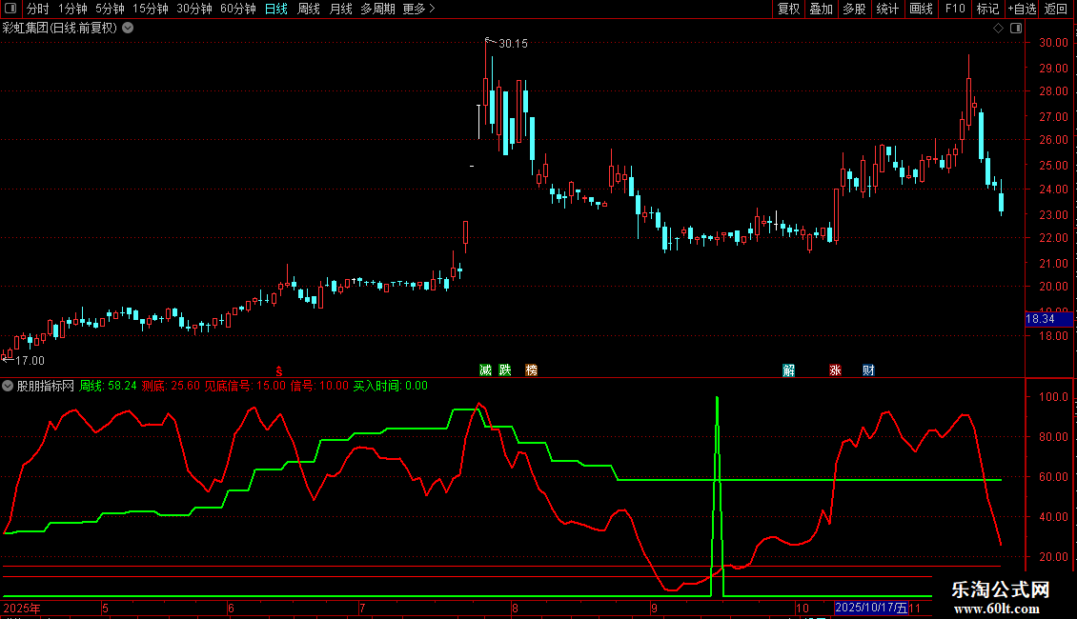Switch to the 60分钟 period tab
1077x619 pixels.
pyautogui.click(x=237, y=9)
